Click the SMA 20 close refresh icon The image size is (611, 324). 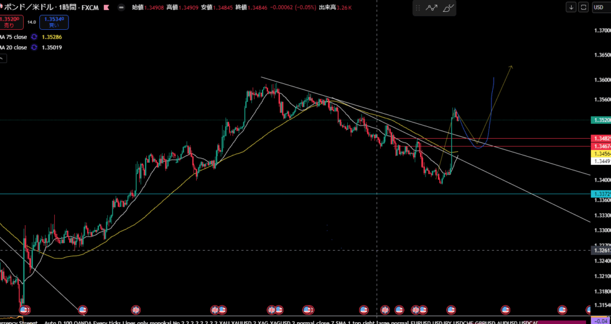pyautogui.click(x=34, y=48)
